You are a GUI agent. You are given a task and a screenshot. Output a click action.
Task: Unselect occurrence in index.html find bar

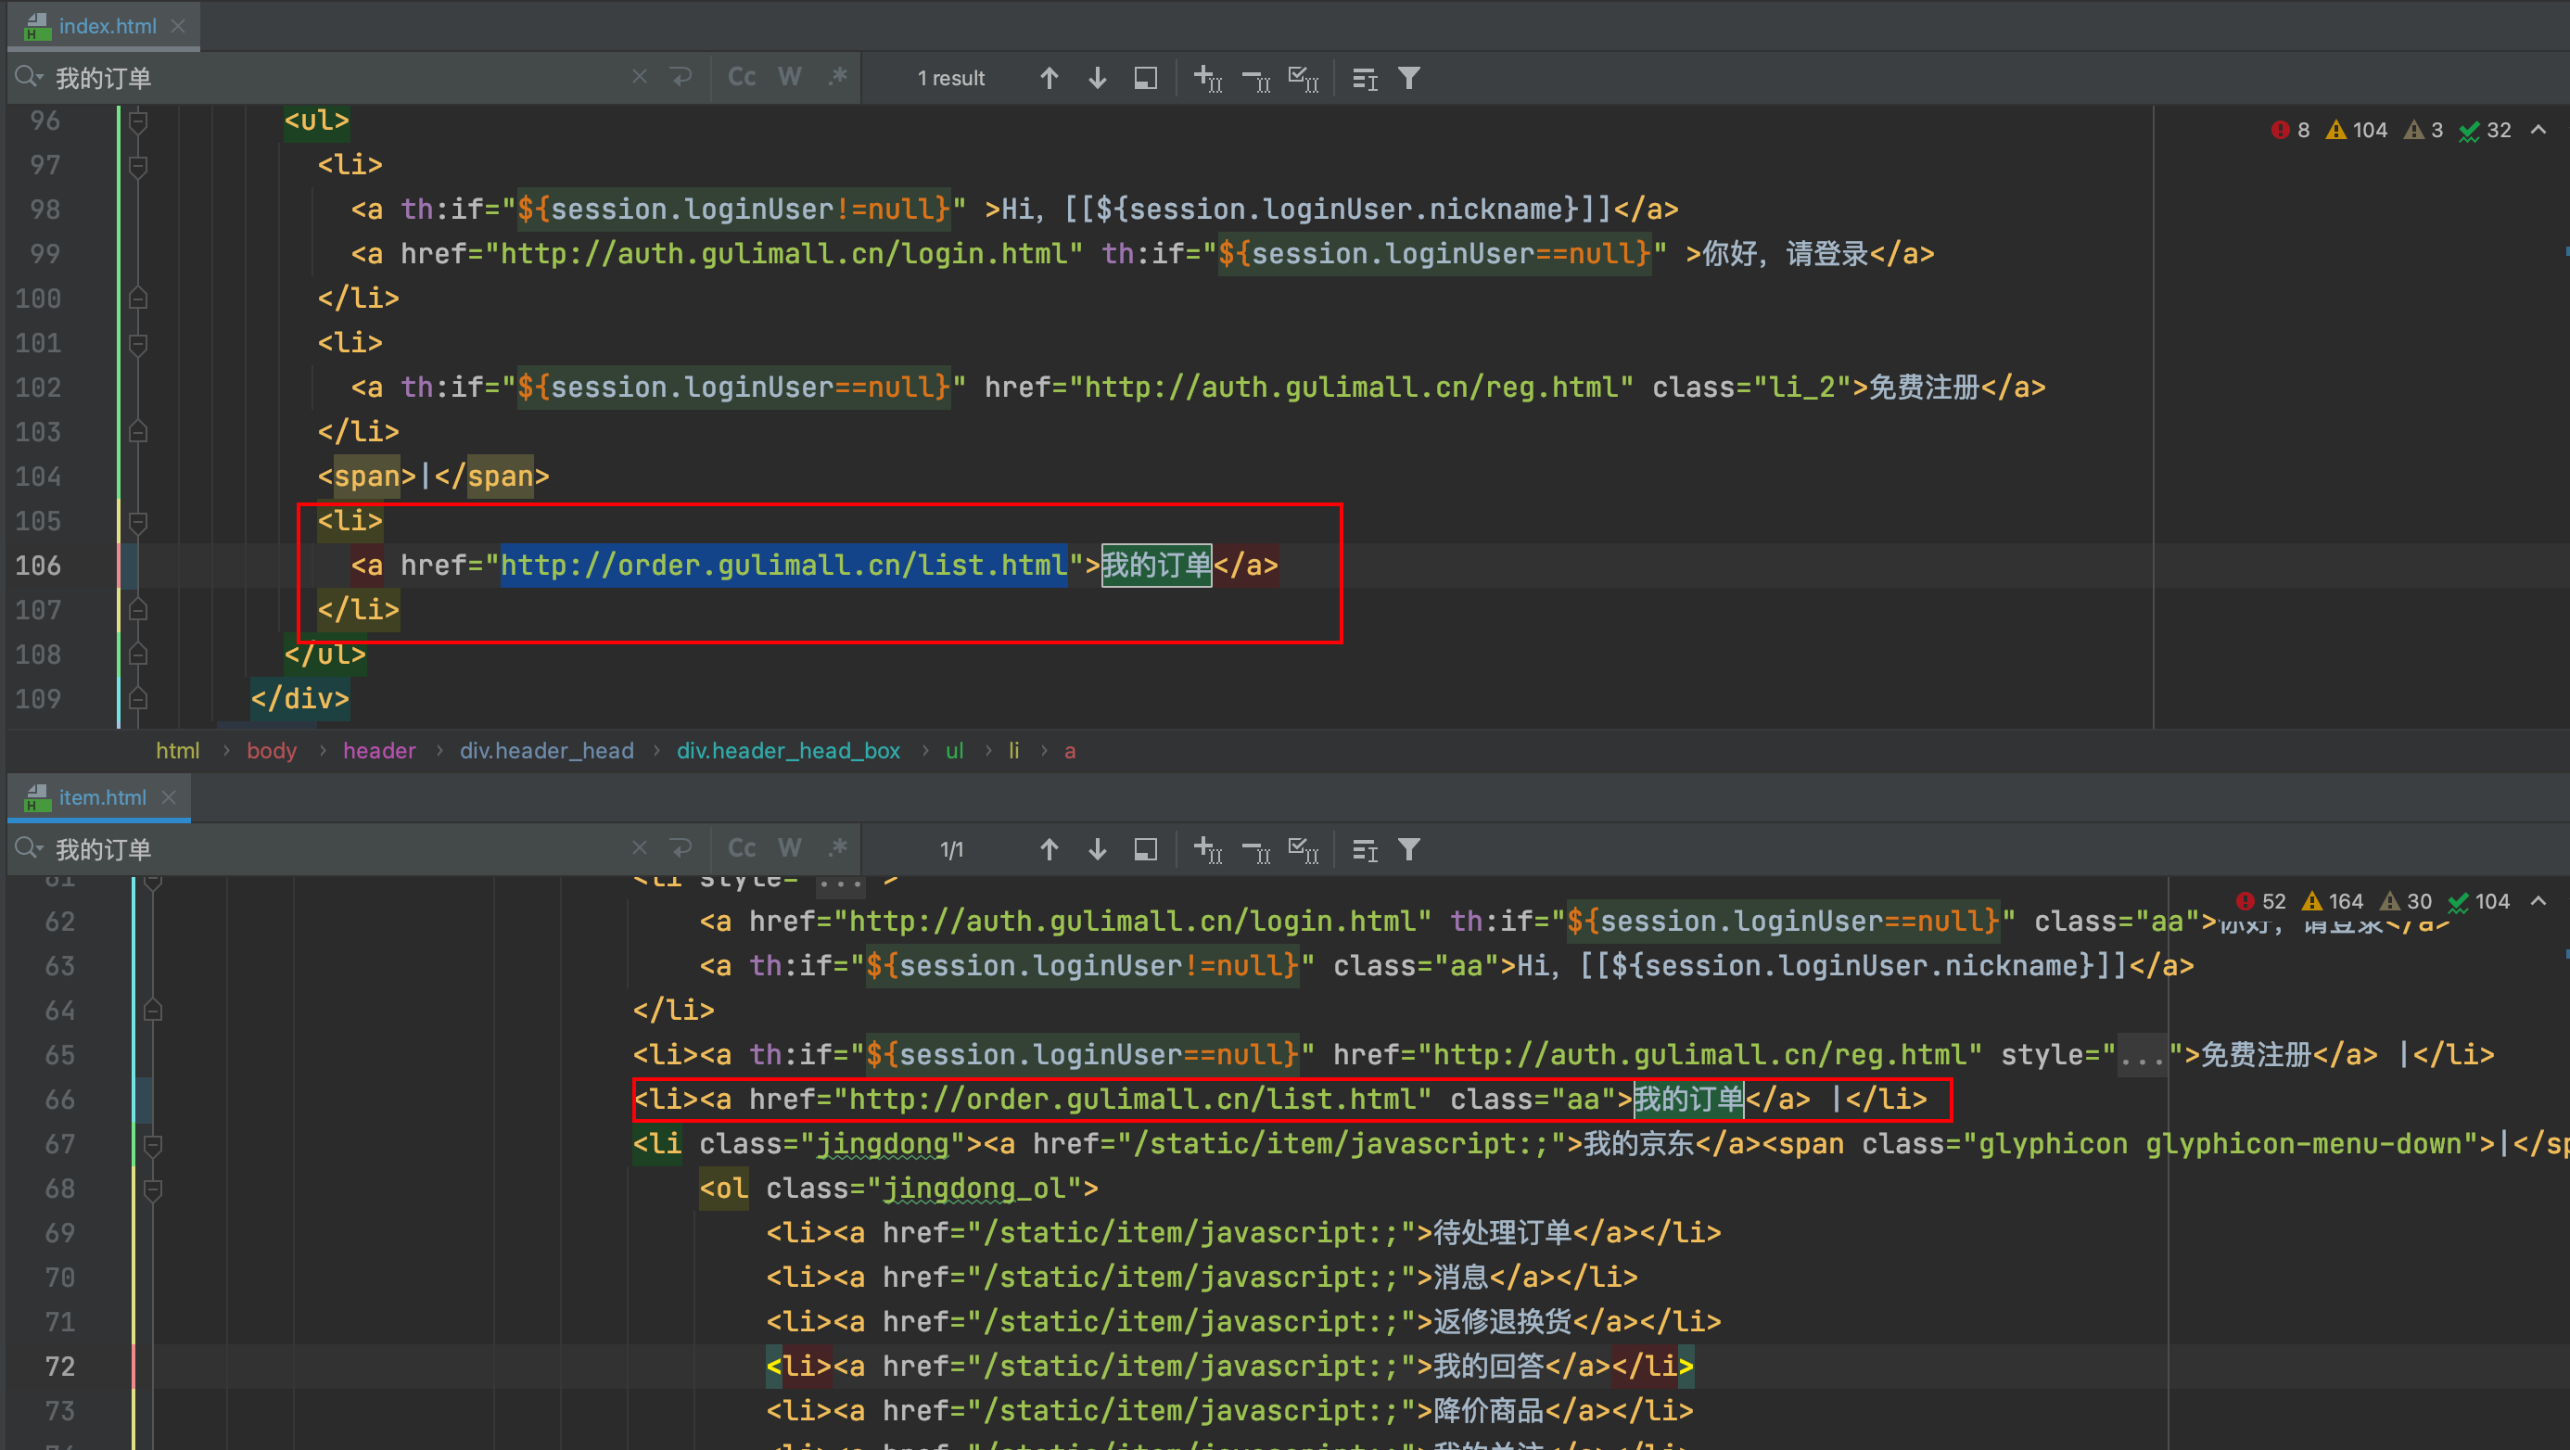coord(1256,78)
